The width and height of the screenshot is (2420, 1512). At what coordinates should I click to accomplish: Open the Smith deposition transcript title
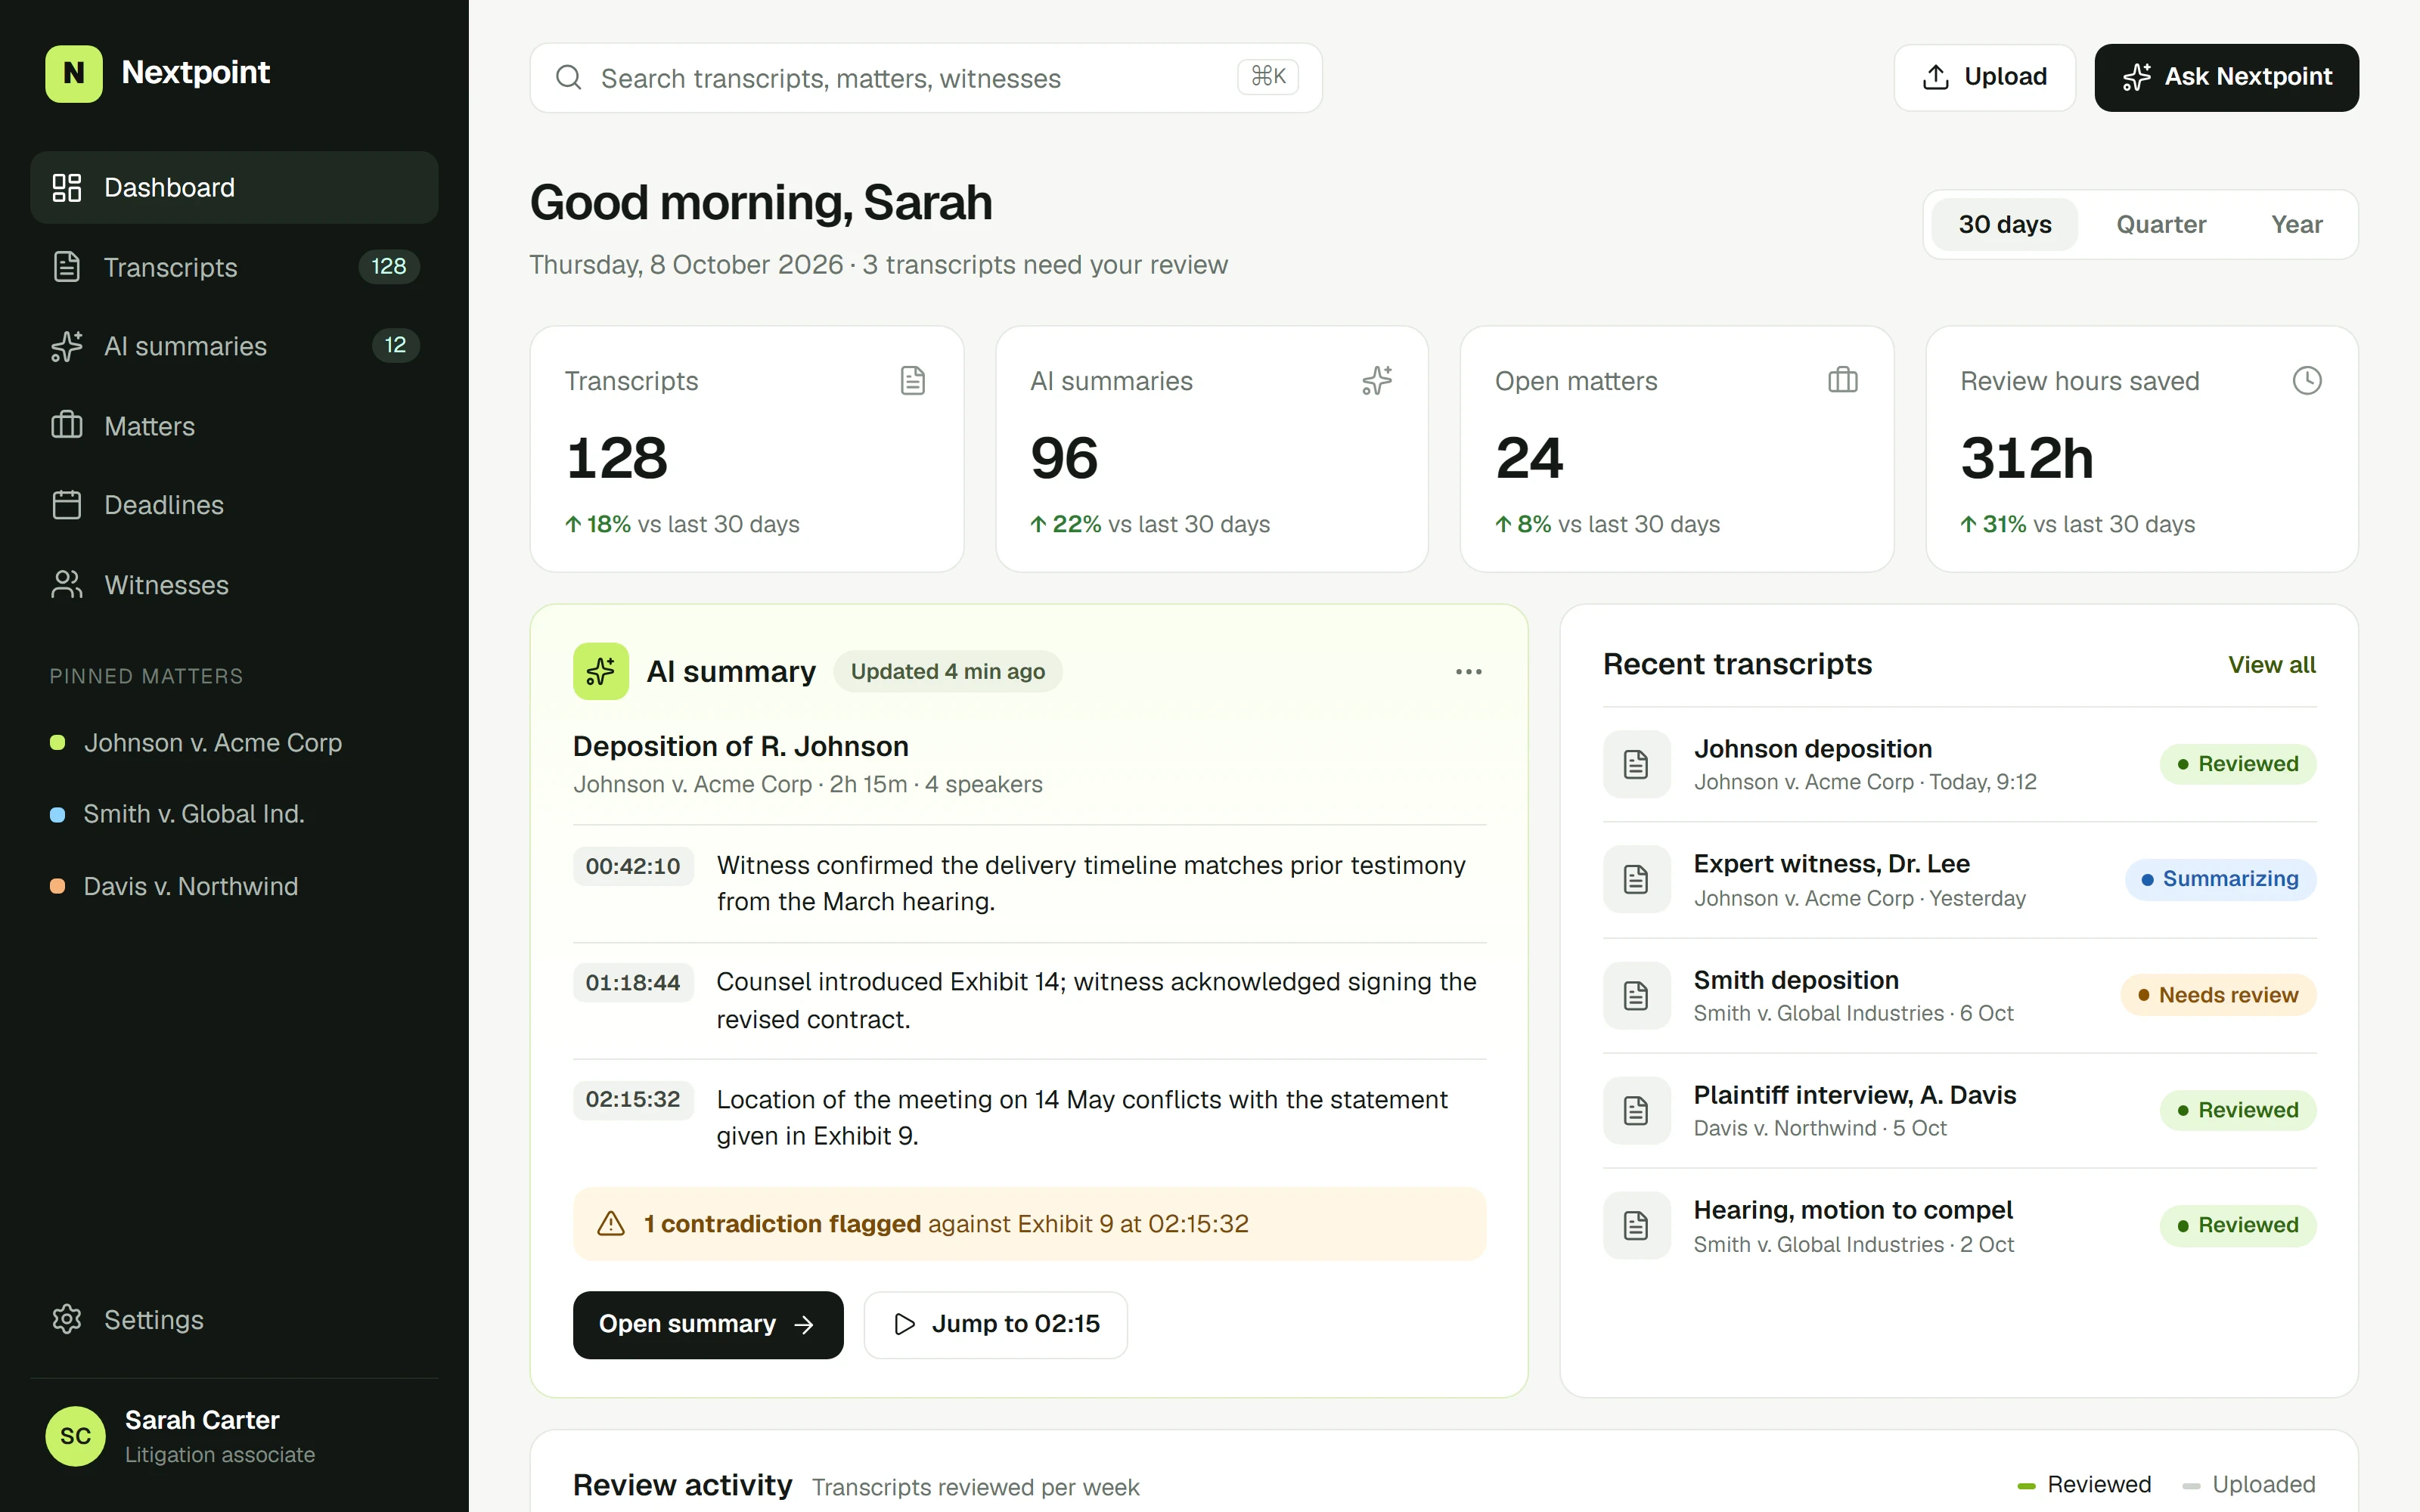1795,980
